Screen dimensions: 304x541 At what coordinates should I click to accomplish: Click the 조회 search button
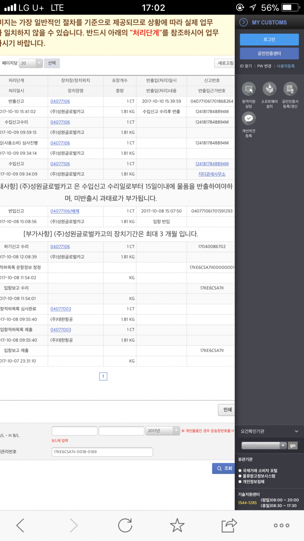[224, 468]
